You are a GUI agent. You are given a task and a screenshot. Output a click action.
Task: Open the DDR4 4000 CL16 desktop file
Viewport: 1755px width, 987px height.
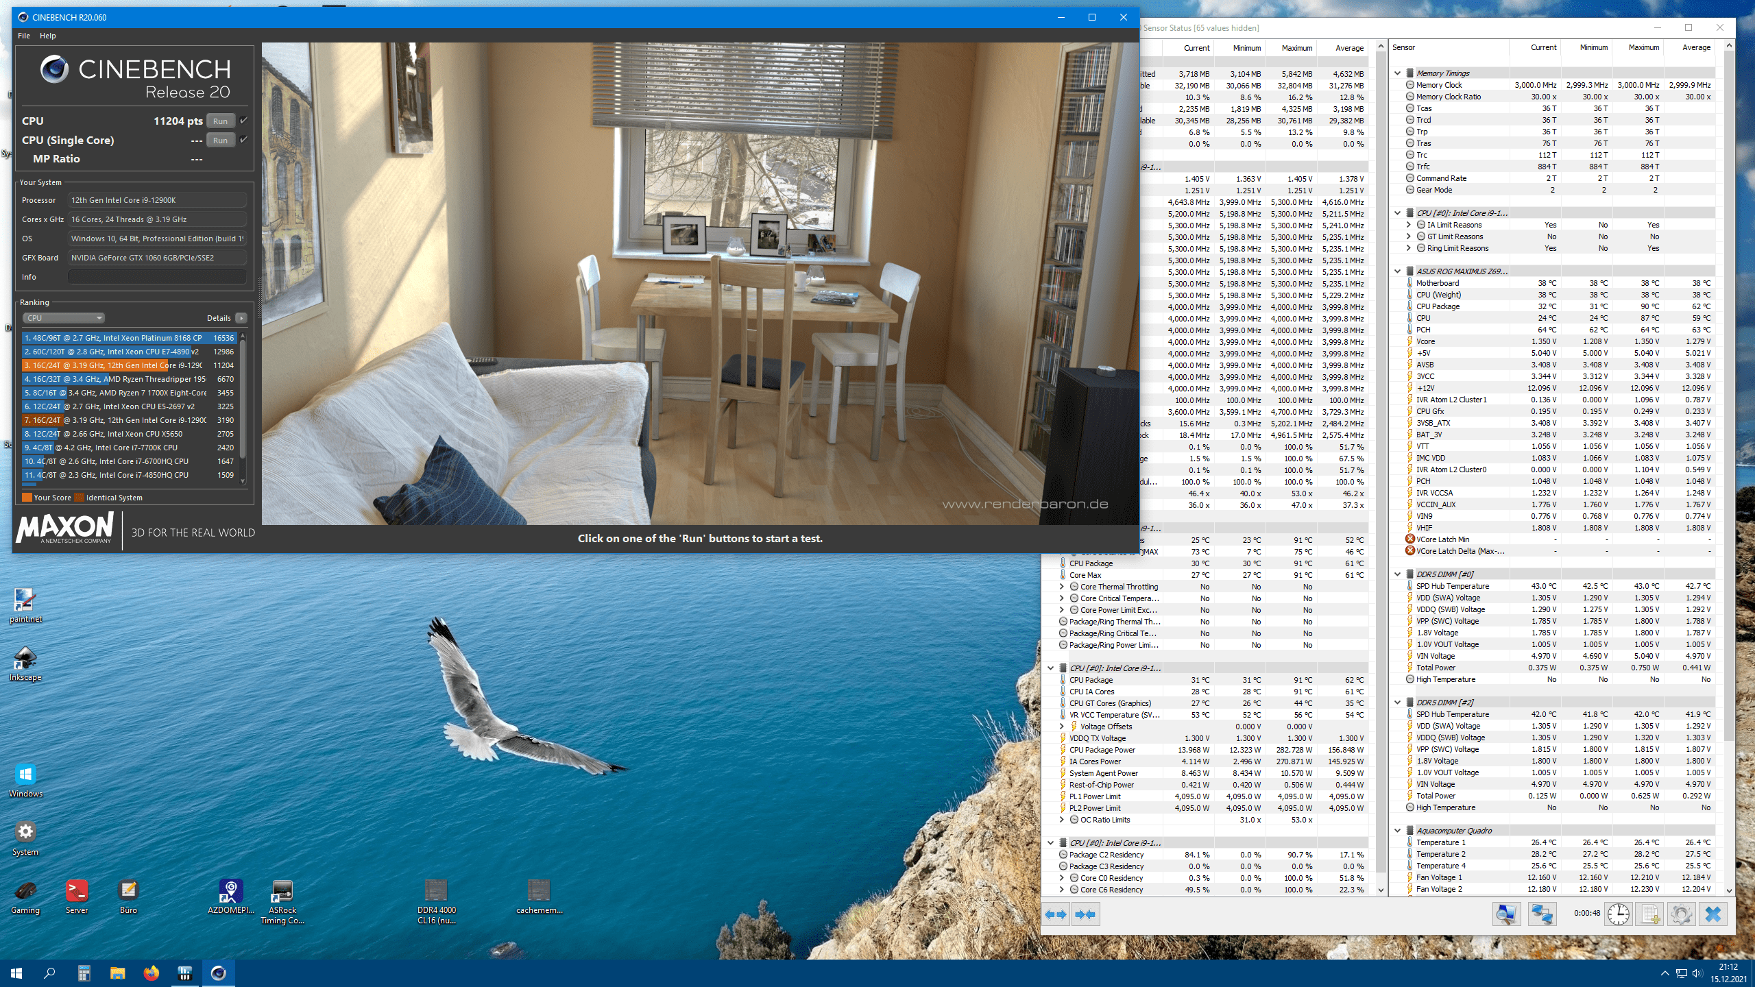437,901
